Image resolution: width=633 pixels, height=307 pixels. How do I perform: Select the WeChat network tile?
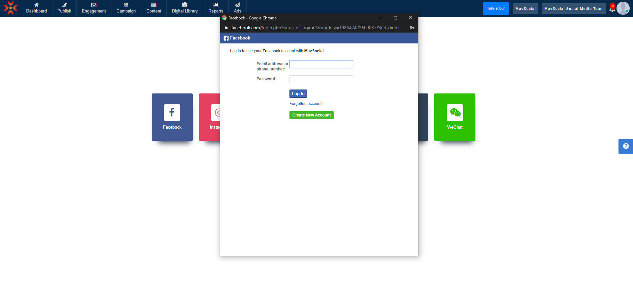coord(455,117)
